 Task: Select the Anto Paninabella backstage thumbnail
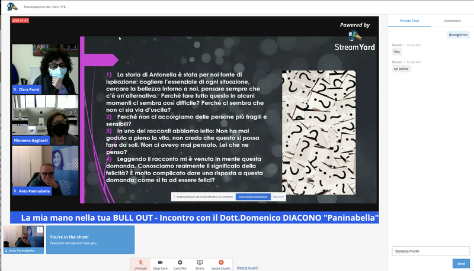coord(24,240)
